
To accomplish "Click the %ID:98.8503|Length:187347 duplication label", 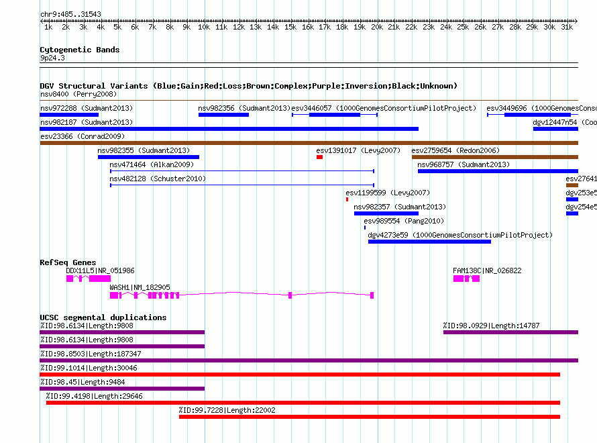I will [x=91, y=354].
